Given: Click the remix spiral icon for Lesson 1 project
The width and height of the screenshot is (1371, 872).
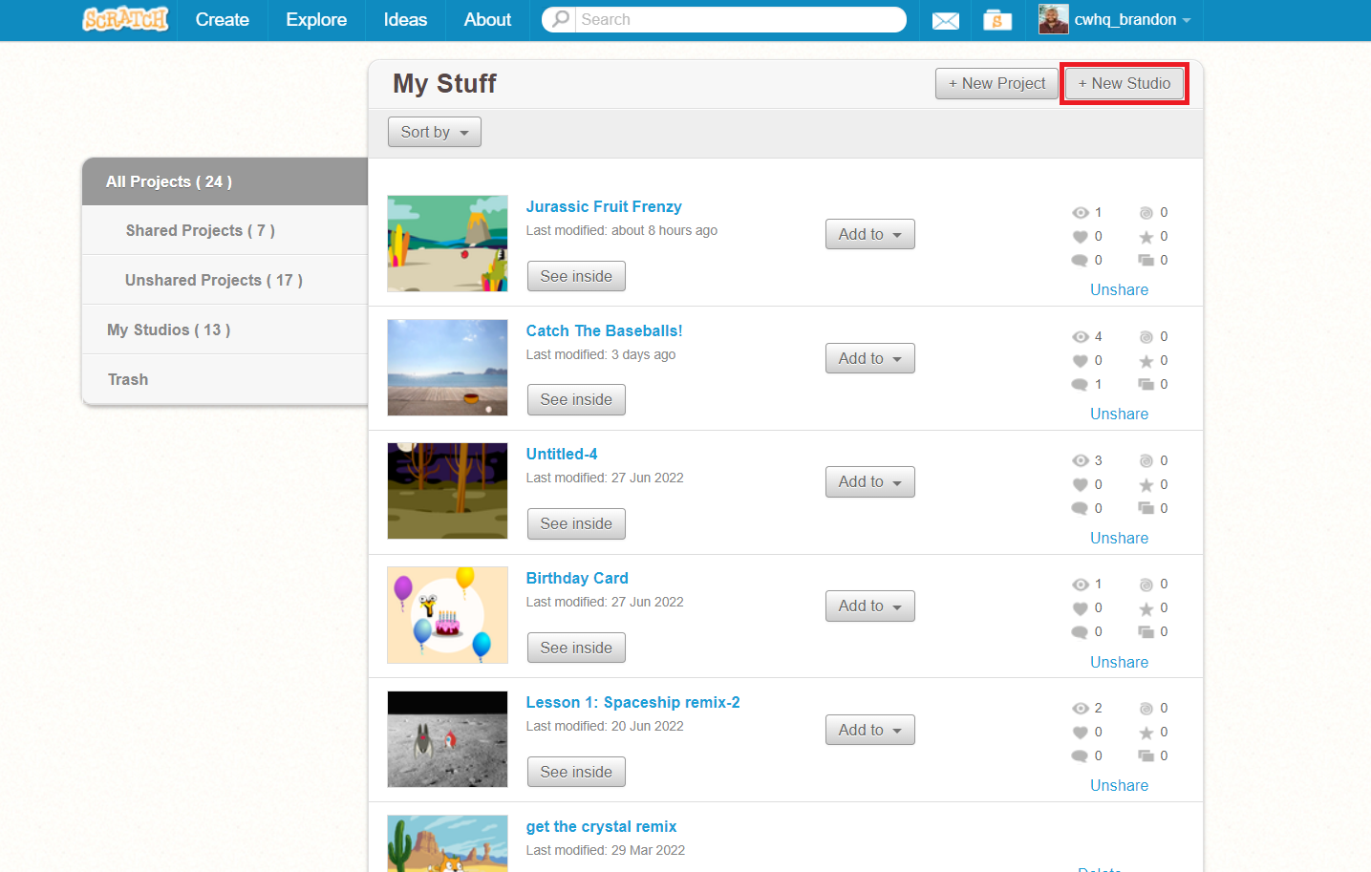Looking at the screenshot, I should (x=1146, y=709).
